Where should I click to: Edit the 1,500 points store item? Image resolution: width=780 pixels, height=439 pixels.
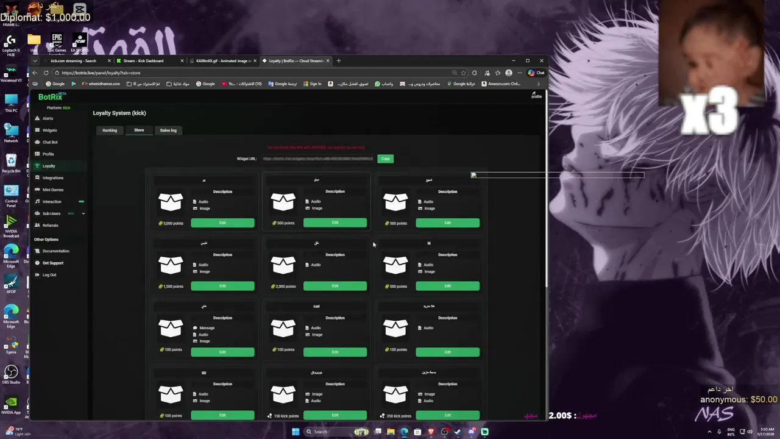tap(222, 286)
